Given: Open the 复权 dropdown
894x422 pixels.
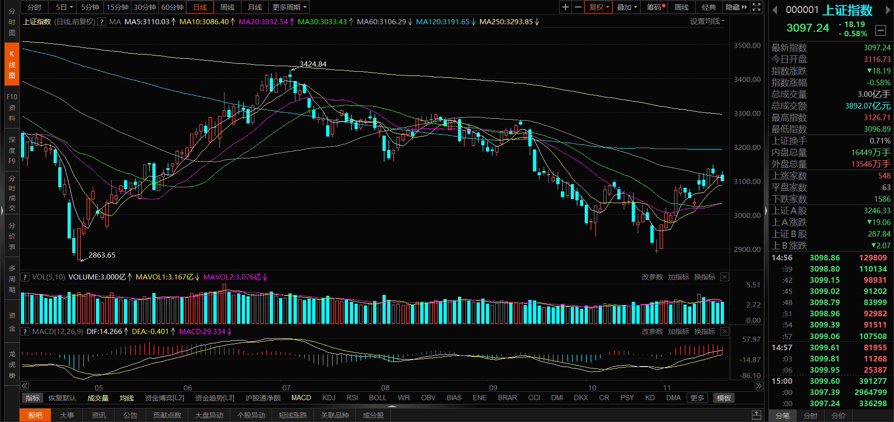Looking at the screenshot, I should [599, 7].
